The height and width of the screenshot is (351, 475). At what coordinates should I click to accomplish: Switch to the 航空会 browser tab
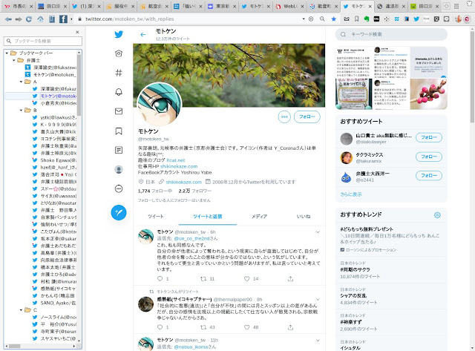coord(154,6)
